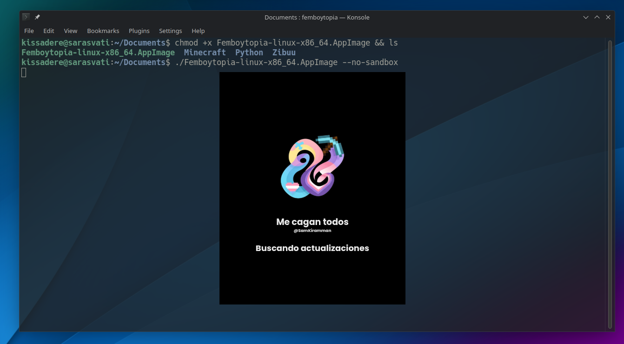624x344 pixels.
Task: Click the Minecraft directory name in ls output
Action: [x=205, y=53]
